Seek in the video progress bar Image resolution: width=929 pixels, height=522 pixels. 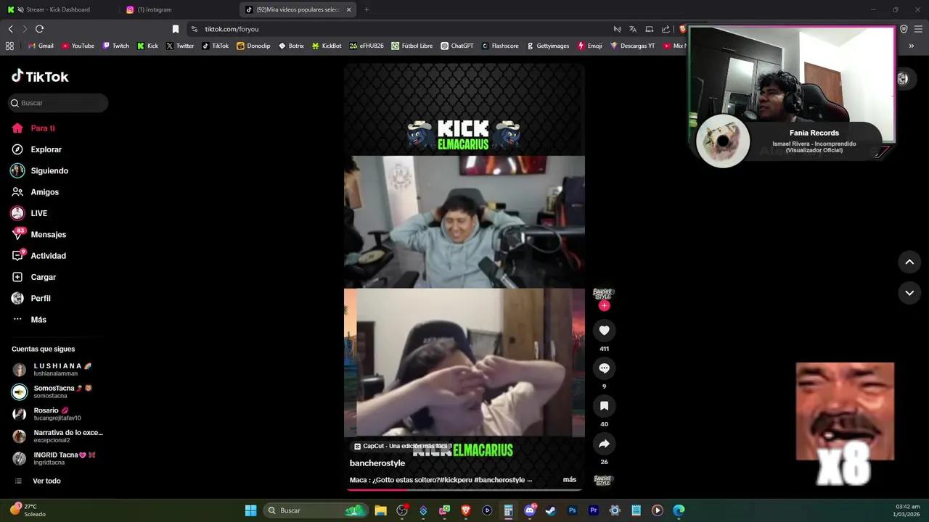[464, 490]
